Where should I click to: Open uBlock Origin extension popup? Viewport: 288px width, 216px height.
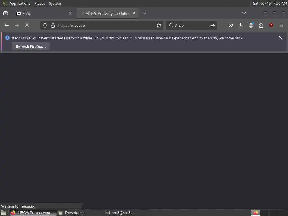[271, 25]
